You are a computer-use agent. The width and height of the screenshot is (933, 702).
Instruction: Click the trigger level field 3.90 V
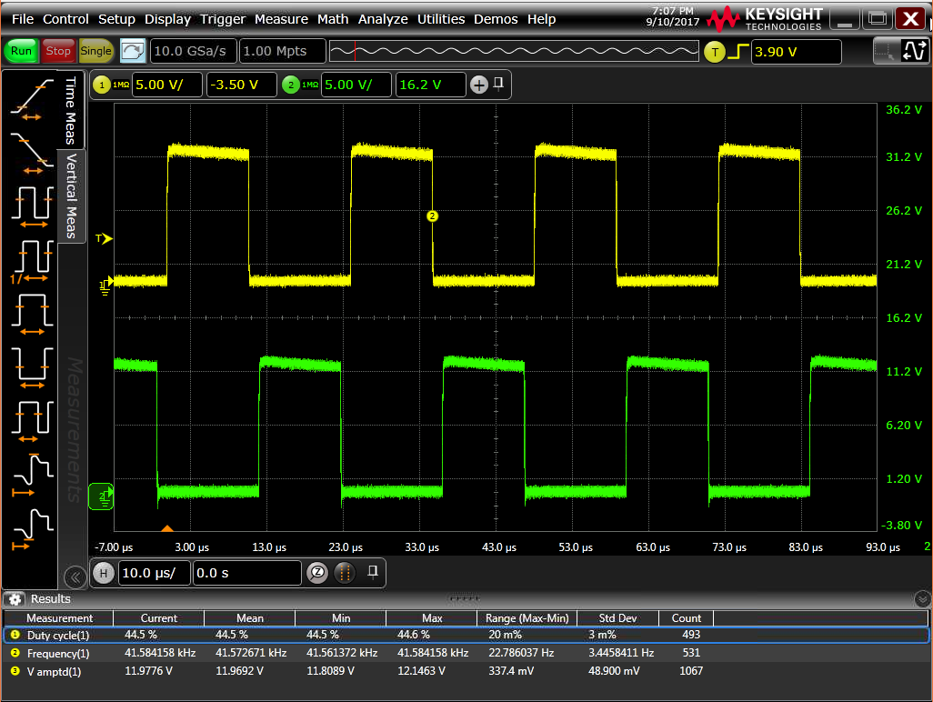[x=797, y=52]
